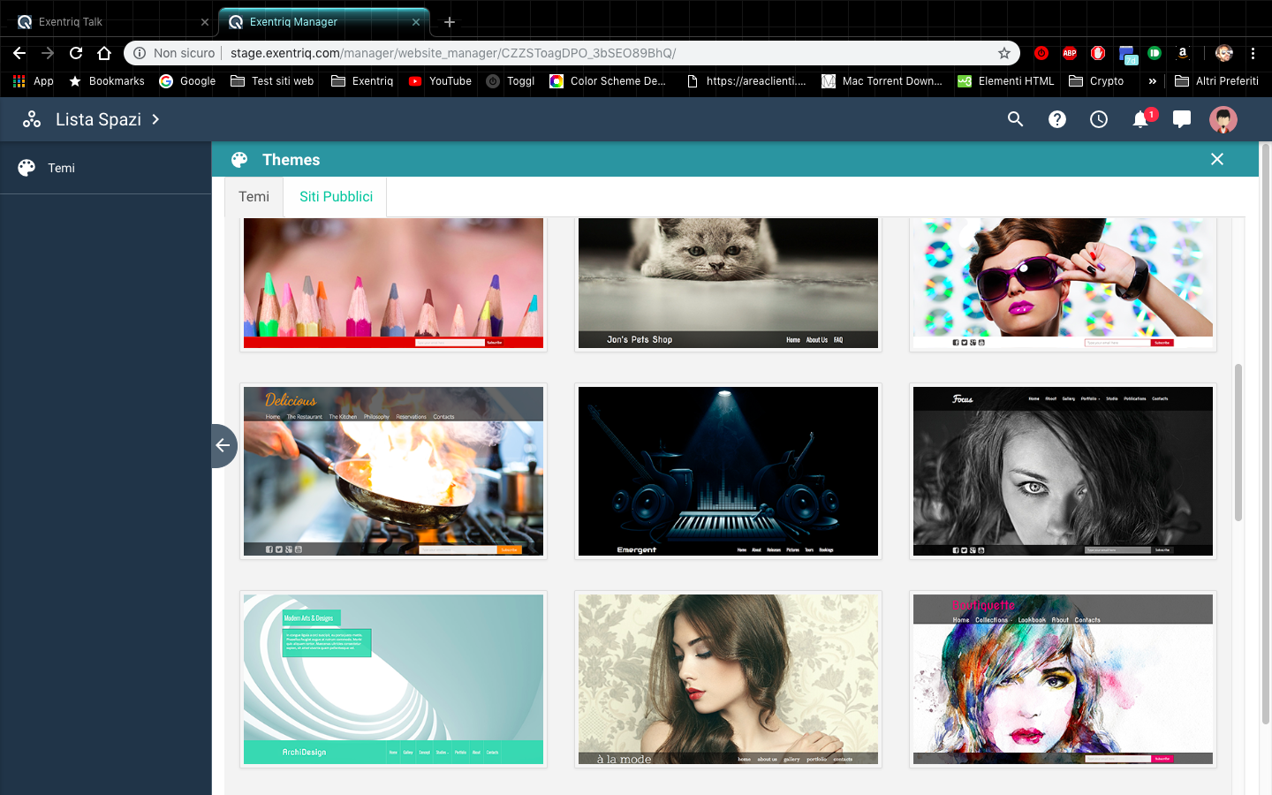
Task: Choose the Delicious restaurant theme thumbnail
Action: (x=393, y=471)
